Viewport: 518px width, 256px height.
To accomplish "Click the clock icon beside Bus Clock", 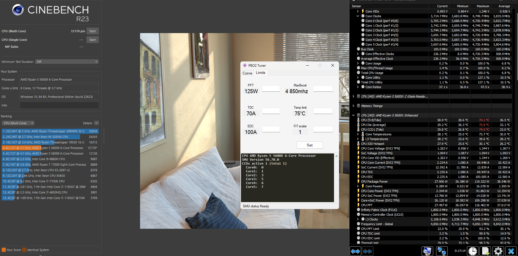I will click(358, 49).
